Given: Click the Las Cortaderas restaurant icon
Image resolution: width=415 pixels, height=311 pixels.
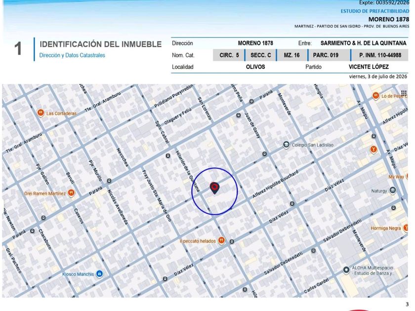Looking at the screenshot, I should pos(40,113).
